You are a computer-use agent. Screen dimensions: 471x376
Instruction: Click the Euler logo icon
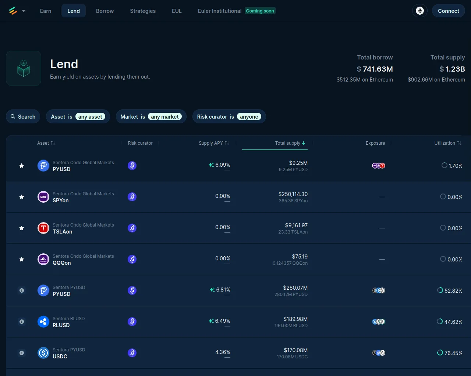click(13, 11)
